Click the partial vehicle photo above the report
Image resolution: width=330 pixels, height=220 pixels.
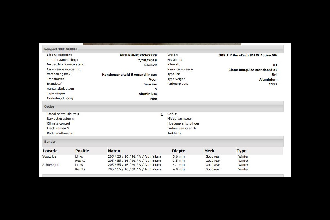point(162,44)
